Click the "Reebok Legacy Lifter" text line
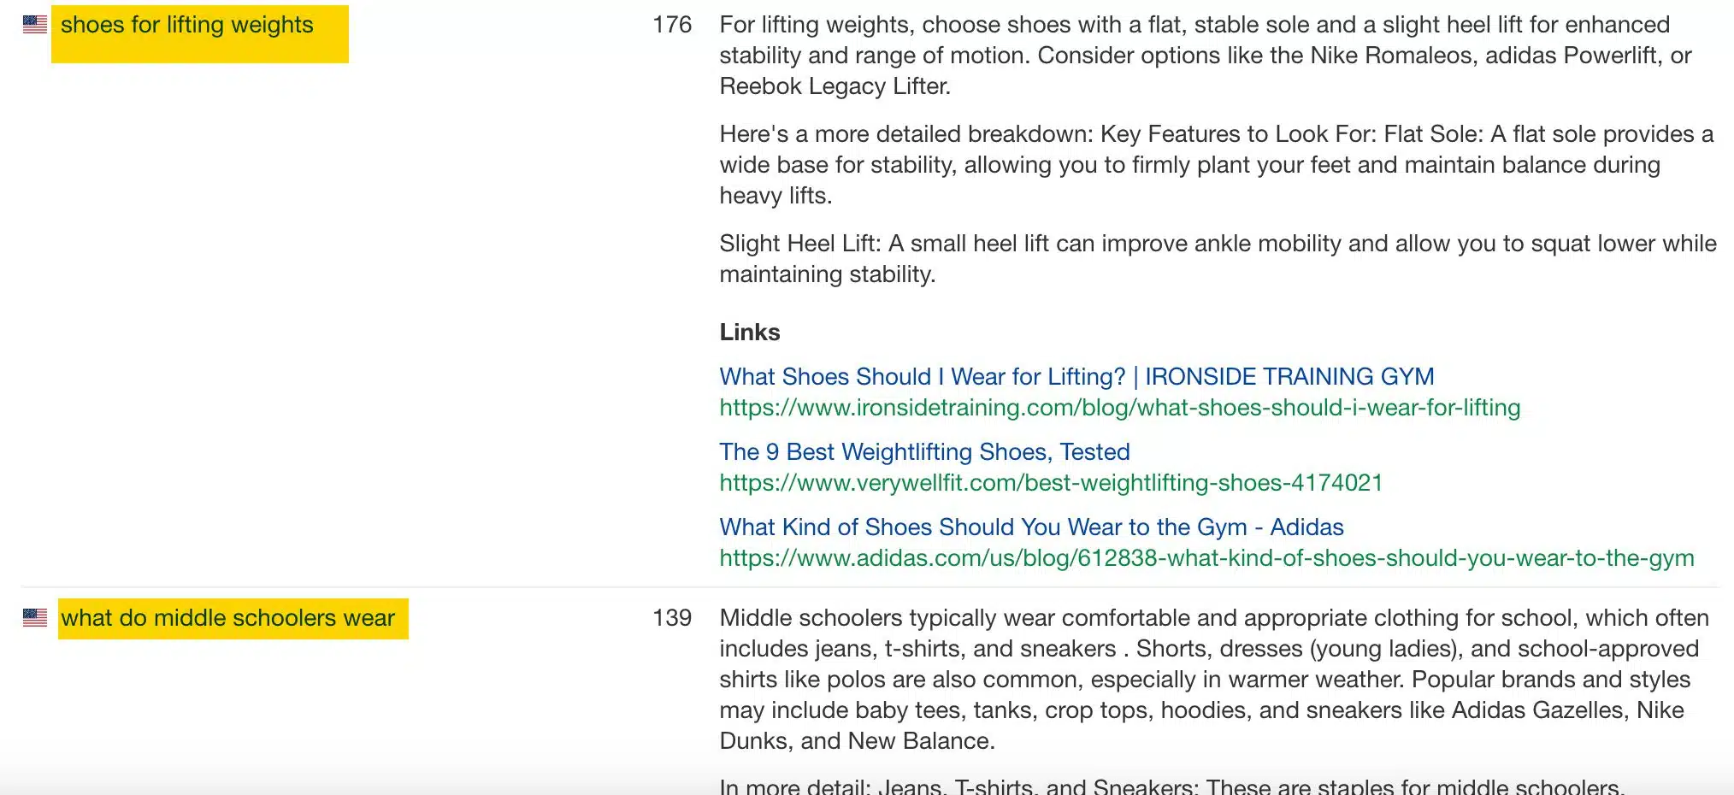The height and width of the screenshot is (795, 1734). pos(835,86)
